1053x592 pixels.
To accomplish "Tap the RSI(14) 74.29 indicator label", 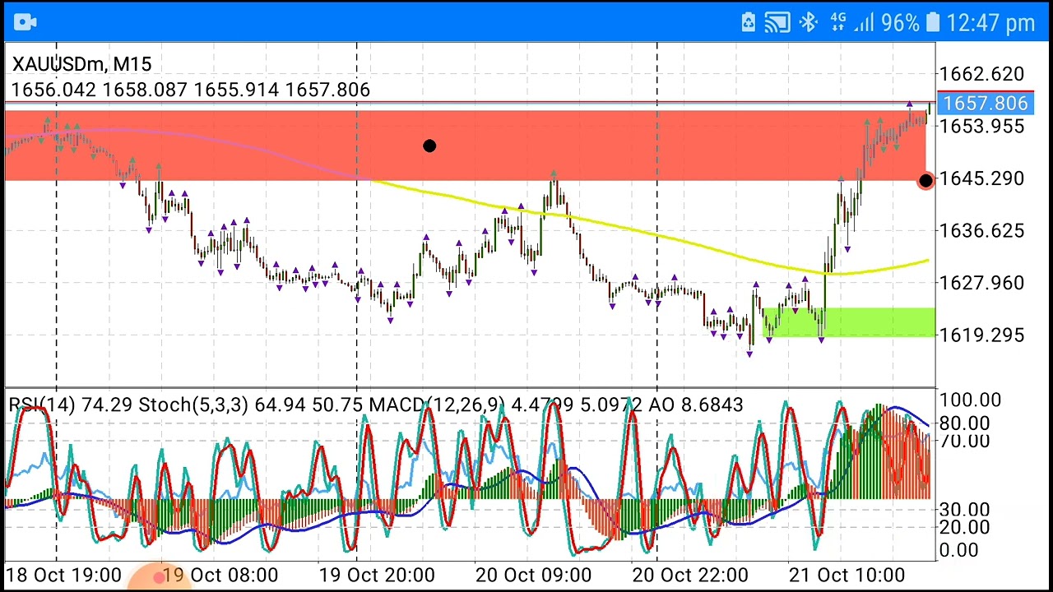I will click(x=71, y=405).
